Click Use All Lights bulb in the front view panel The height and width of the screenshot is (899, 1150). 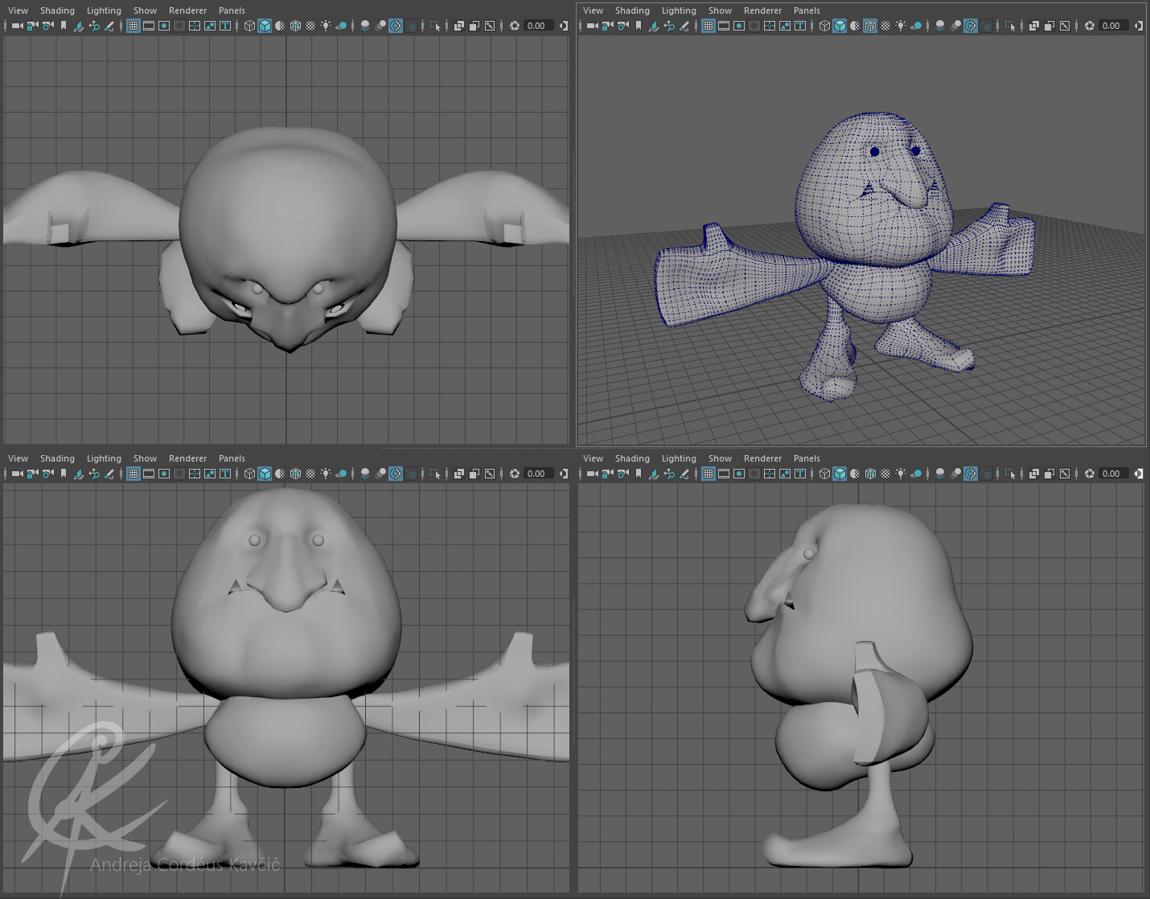point(326,474)
